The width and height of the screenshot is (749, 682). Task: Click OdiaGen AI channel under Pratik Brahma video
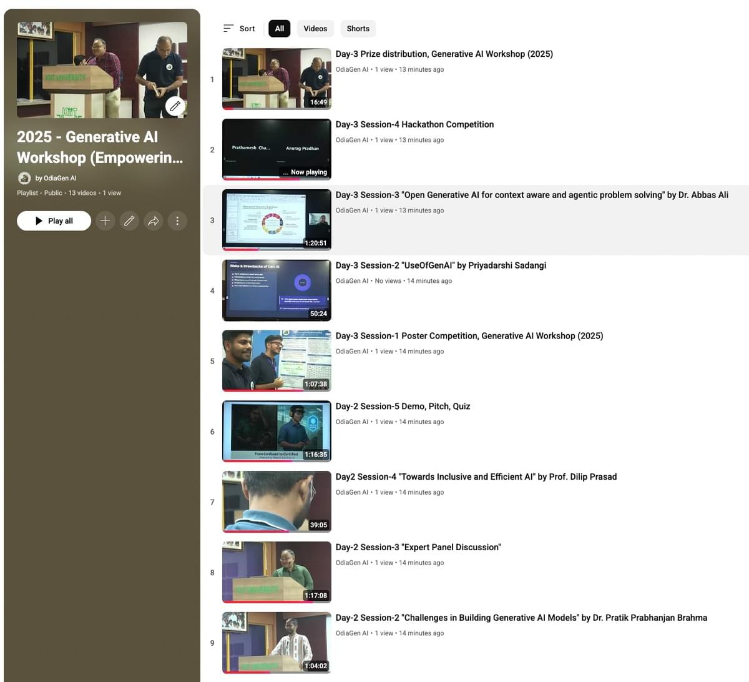click(x=352, y=633)
